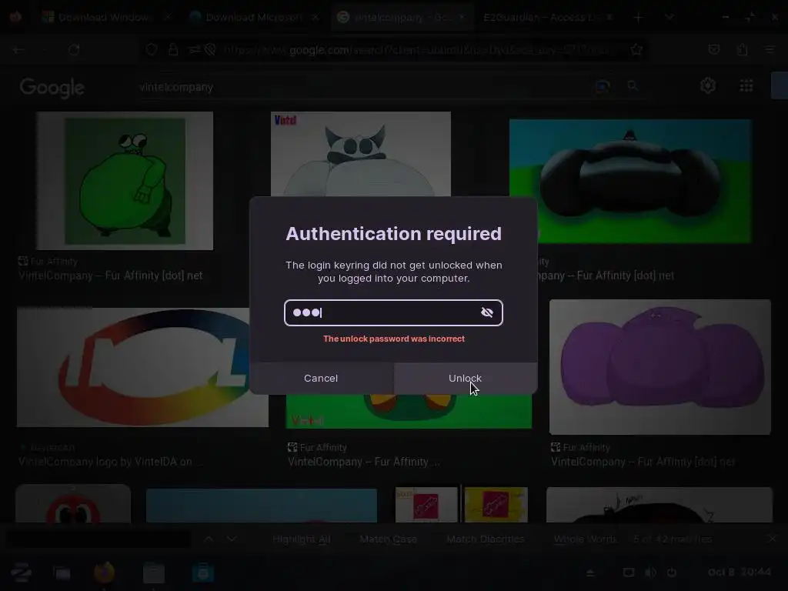The height and width of the screenshot is (591, 788).
Task: Open display network tray icon
Action: (629, 573)
